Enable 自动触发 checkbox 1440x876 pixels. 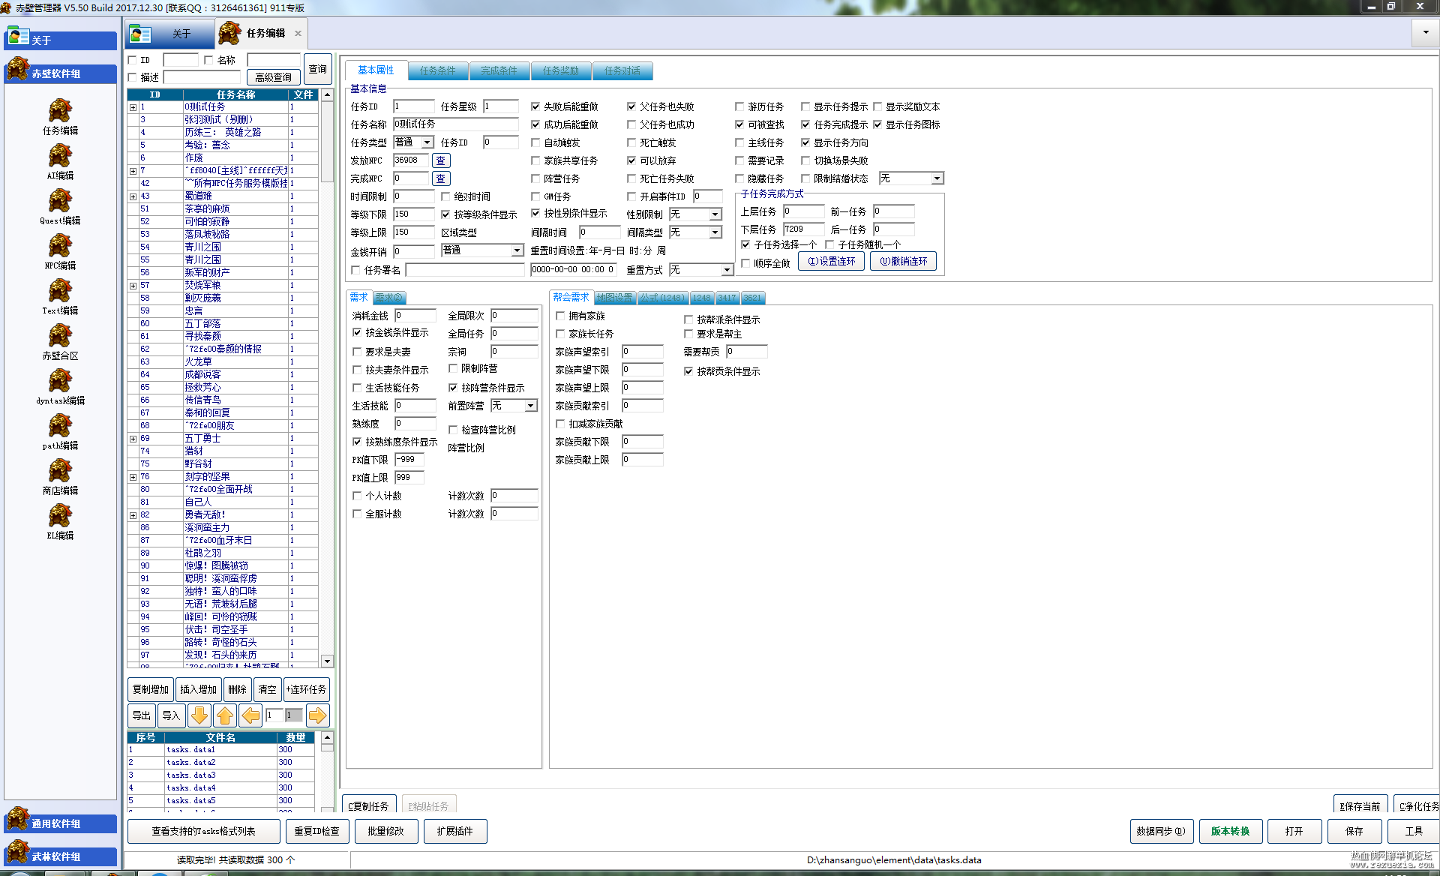click(535, 142)
